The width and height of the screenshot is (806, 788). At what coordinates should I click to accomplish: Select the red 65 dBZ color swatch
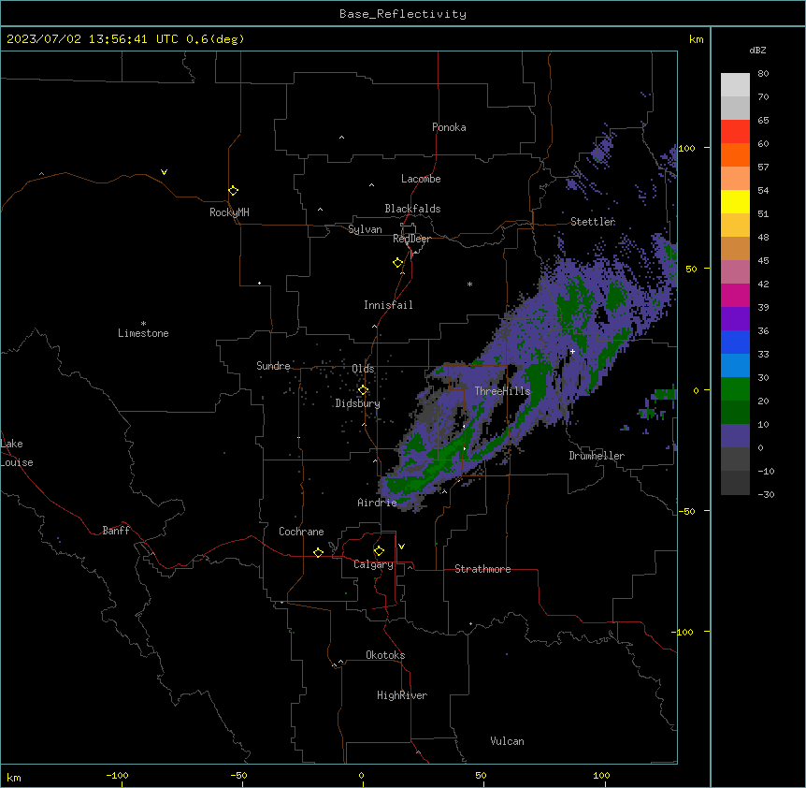pyautogui.click(x=735, y=131)
